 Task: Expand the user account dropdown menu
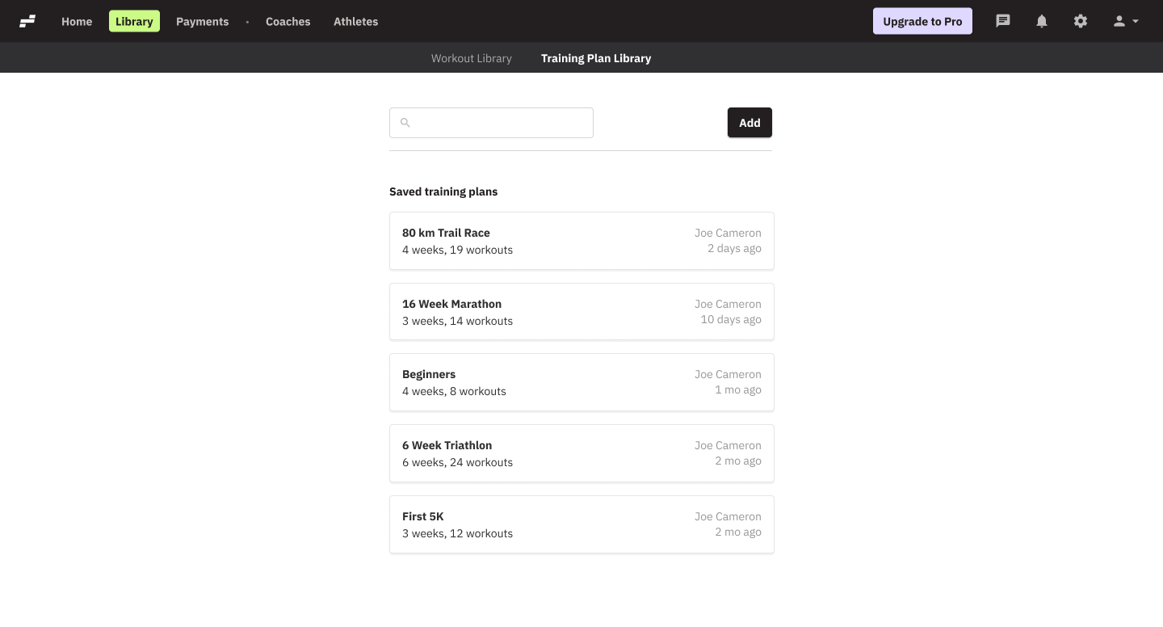click(1126, 21)
